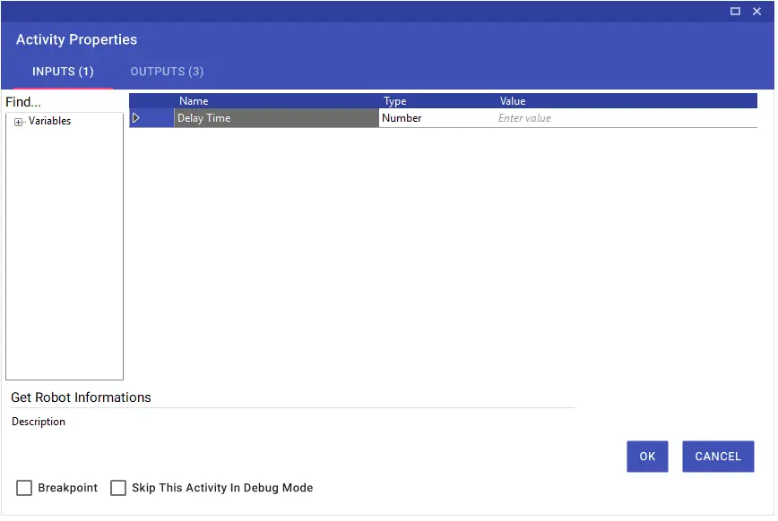Image resolution: width=778 pixels, height=521 pixels.
Task: Toggle Skip This Activity In Debug Mode
Action: point(118,488)
